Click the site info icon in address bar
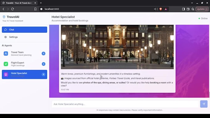The image size is (210, 118). click(41, 9)
